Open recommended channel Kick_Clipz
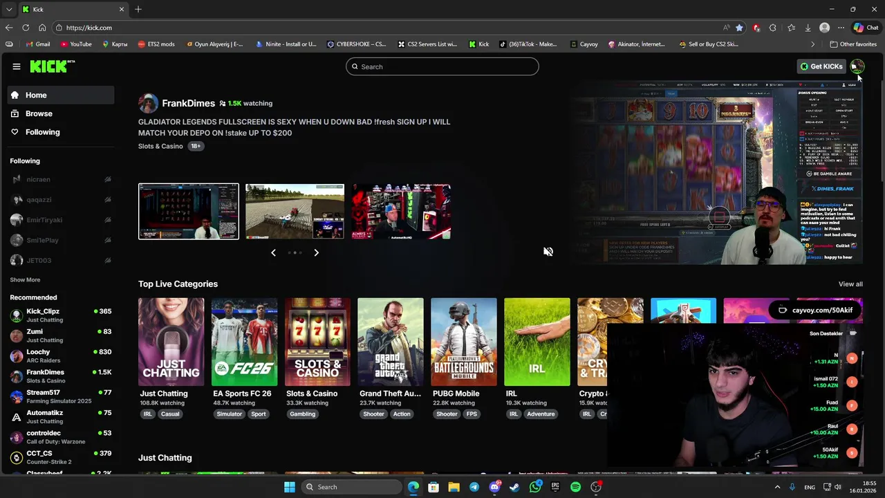The image size is (885, 498). click(61, 315)
